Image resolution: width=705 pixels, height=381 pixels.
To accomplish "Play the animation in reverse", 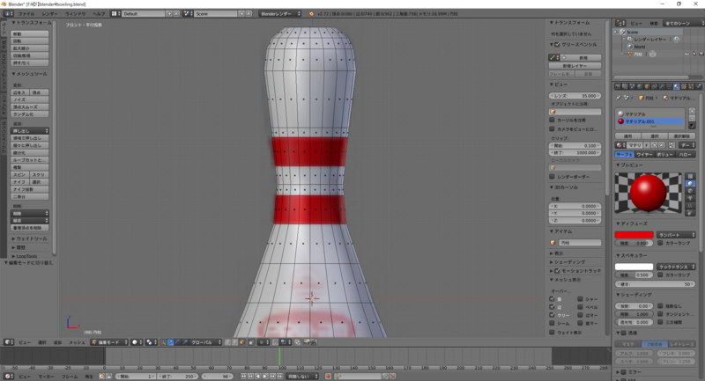I will tap(257, 376).
